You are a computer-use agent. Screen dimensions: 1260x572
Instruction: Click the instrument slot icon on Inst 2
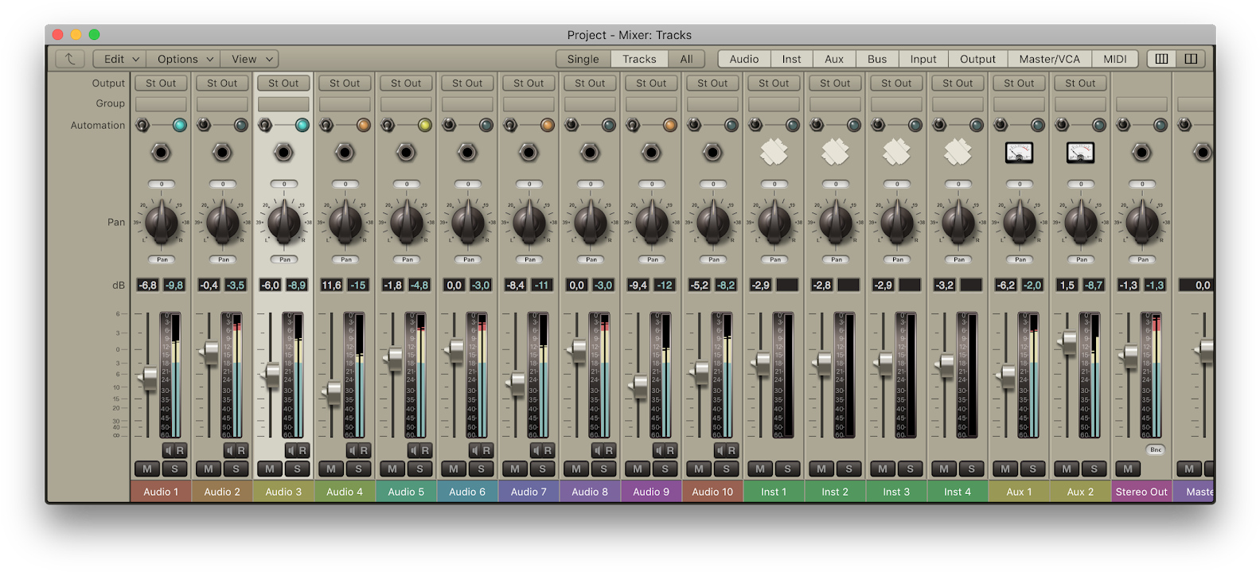835,152
